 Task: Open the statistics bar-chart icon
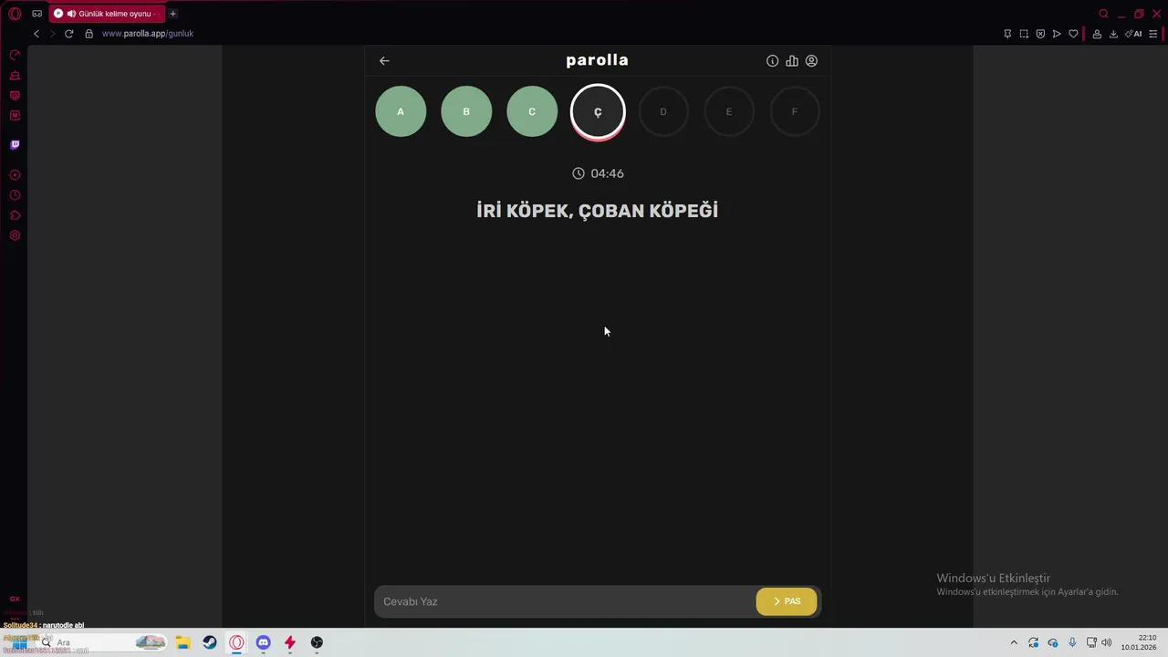coord(792,61)
